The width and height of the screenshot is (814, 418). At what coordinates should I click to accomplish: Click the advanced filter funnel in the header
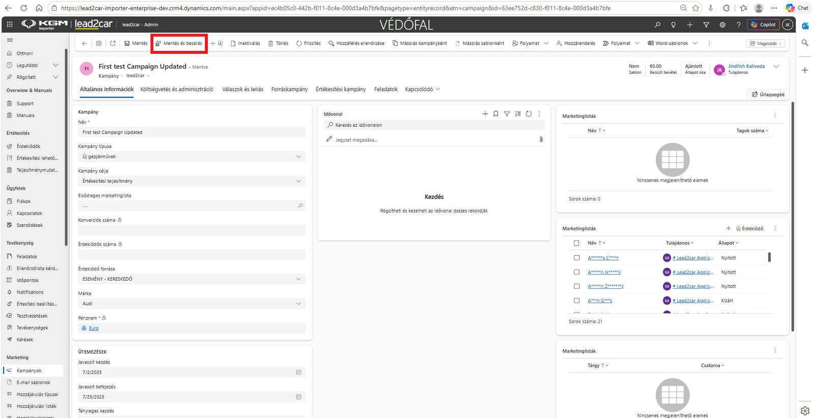click(706, 24)
